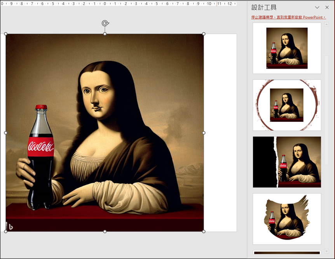Viewport: 335px width, 259px height.
Task: Click the stop suggesting ideas link
Action: (288, 17)
